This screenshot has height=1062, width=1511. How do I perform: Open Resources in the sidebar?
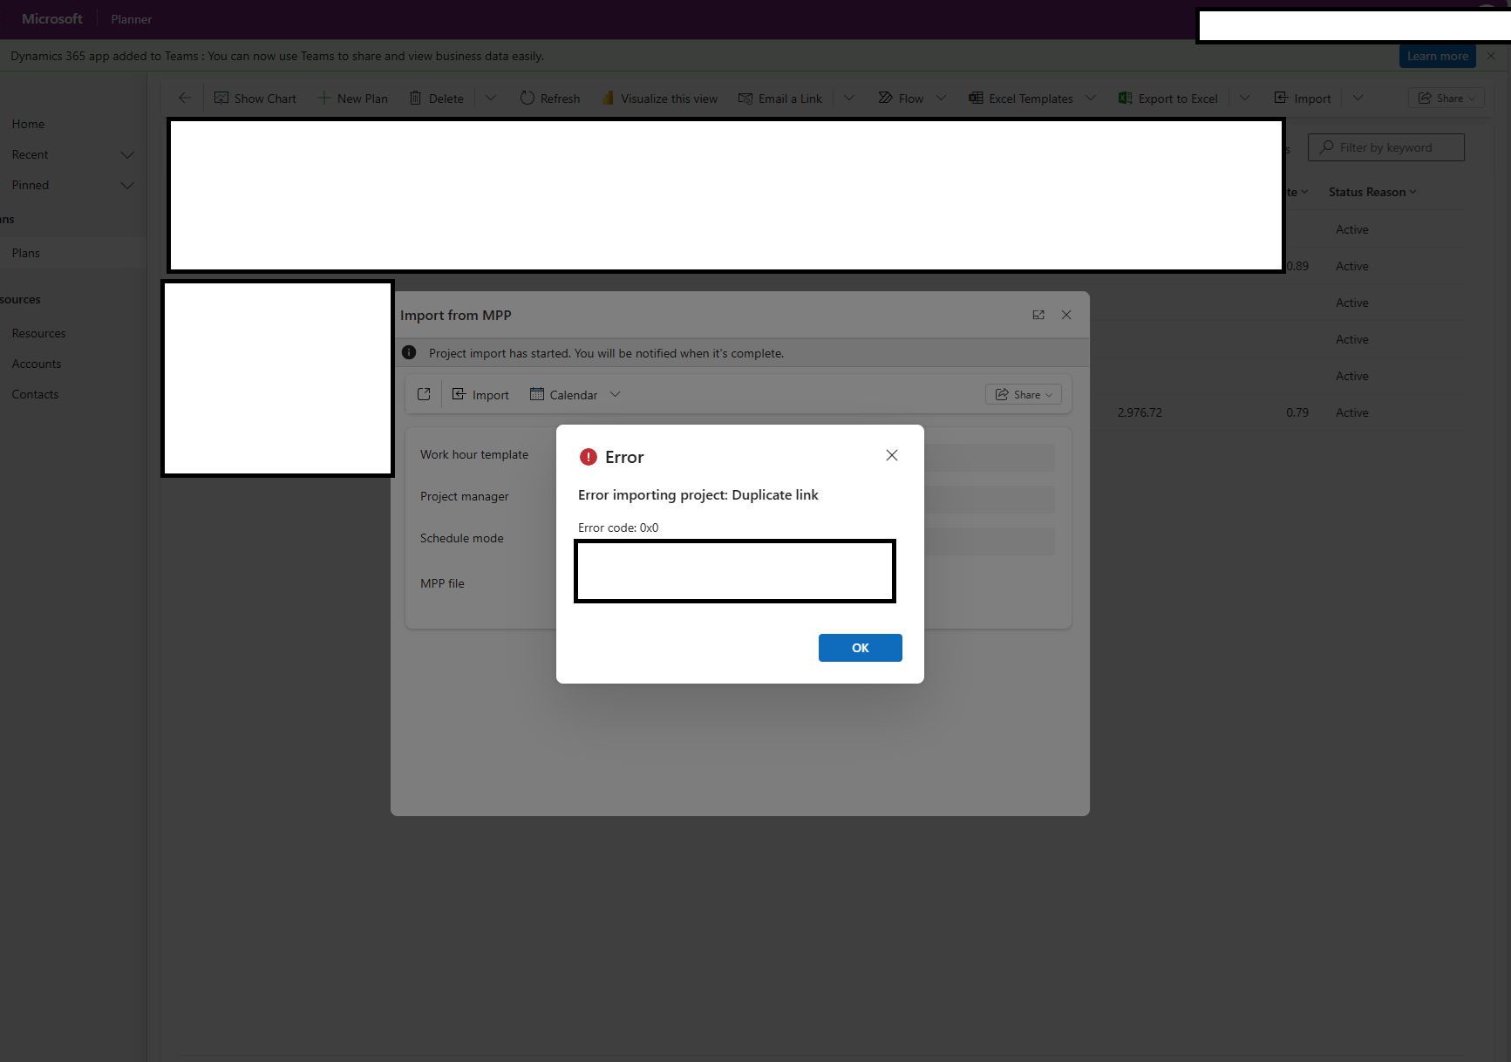(x=39, y=333)
